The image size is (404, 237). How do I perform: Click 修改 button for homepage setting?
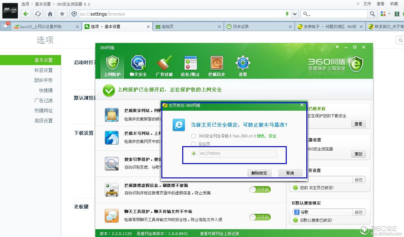359,180
